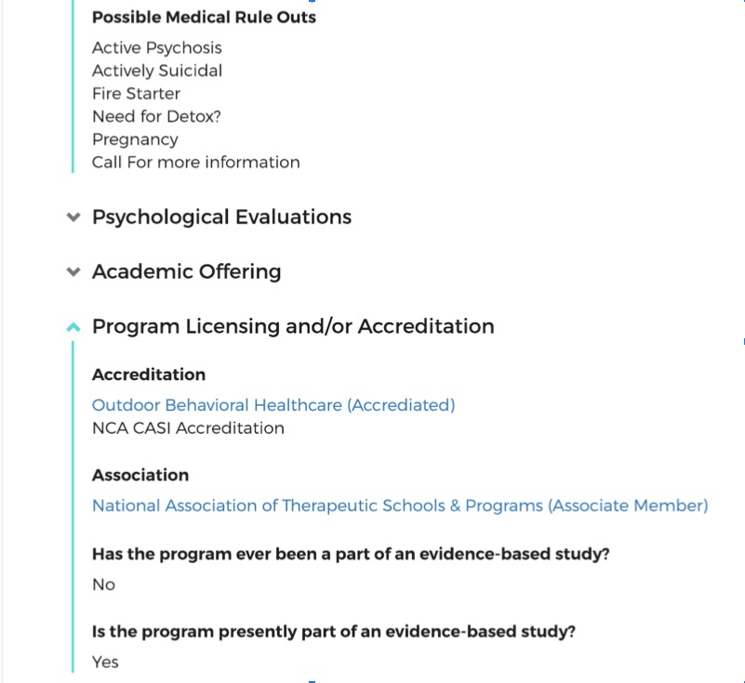The image size is (745, 683).
Task: Click the bold Association subheading
Action: 140,475
